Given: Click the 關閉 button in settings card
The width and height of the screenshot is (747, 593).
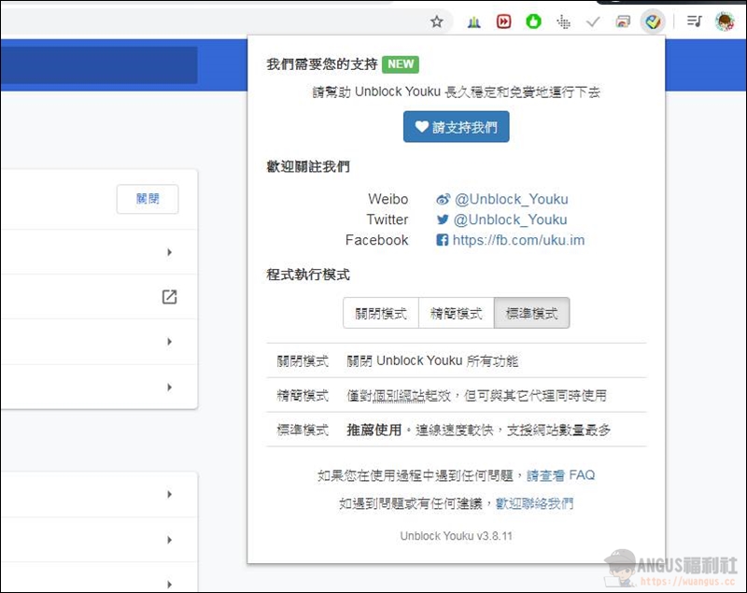Looking at the screenshot, I should point(148,199).
